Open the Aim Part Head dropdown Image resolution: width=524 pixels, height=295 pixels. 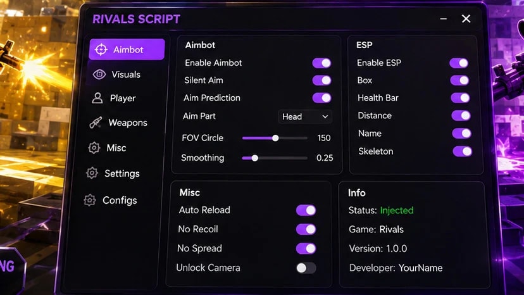[305, 116]
